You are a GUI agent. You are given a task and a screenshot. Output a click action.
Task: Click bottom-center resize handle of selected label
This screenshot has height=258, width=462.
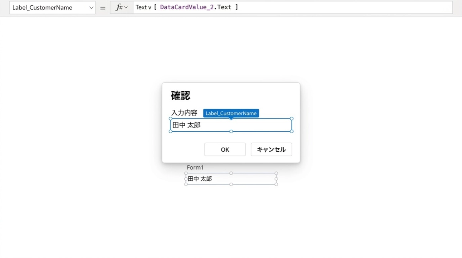coord(231,131)
